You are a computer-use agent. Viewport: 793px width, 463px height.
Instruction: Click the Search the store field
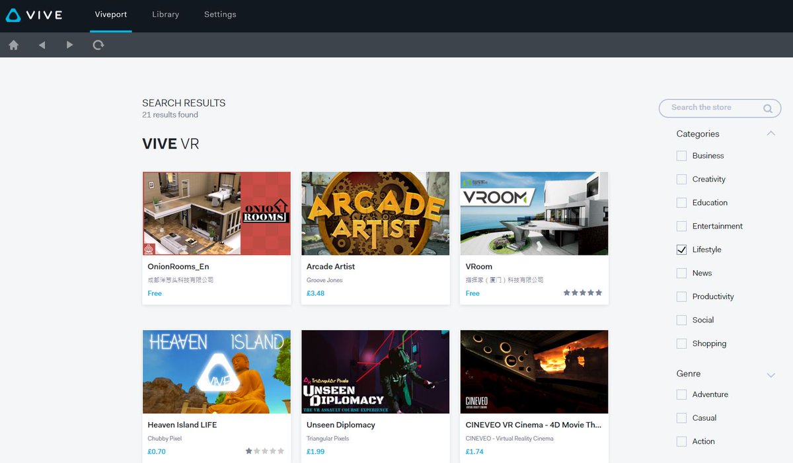point(720,108)
